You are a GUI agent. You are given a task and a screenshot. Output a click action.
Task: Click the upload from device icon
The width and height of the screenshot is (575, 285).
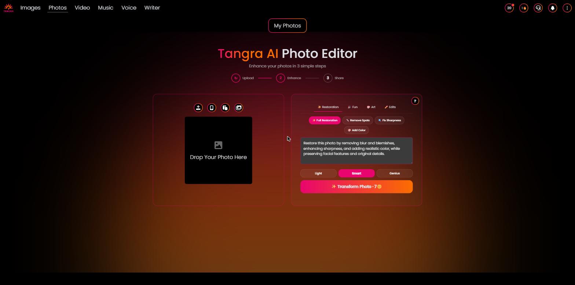click(x=198, y=108)
